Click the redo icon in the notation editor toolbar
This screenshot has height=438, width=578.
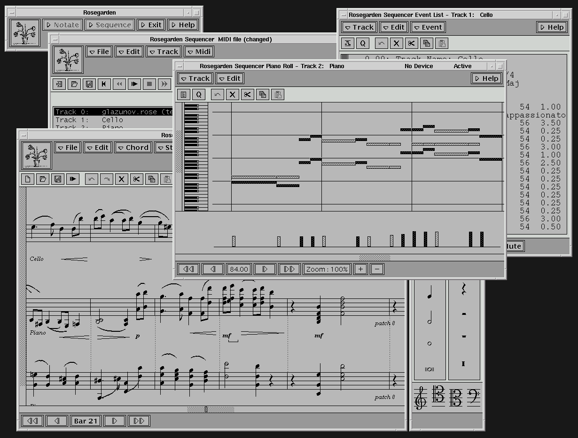(107, 179)
